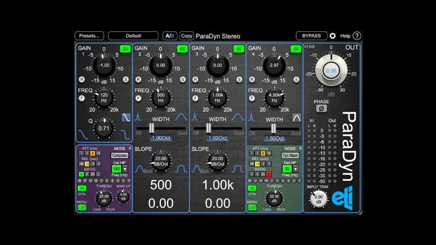Select band 1 steep cutoff curve icon
The image size is (436, 245).
pos(125,134)
